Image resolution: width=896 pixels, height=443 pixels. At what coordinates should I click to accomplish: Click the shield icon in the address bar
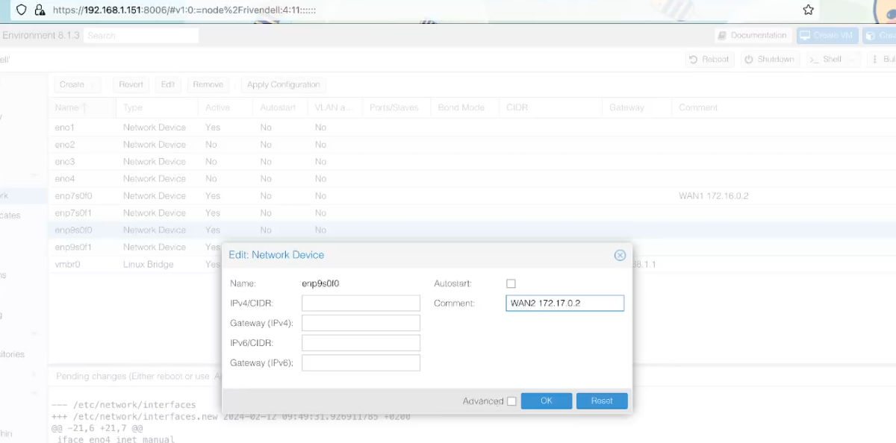click(x=22, y=10)
